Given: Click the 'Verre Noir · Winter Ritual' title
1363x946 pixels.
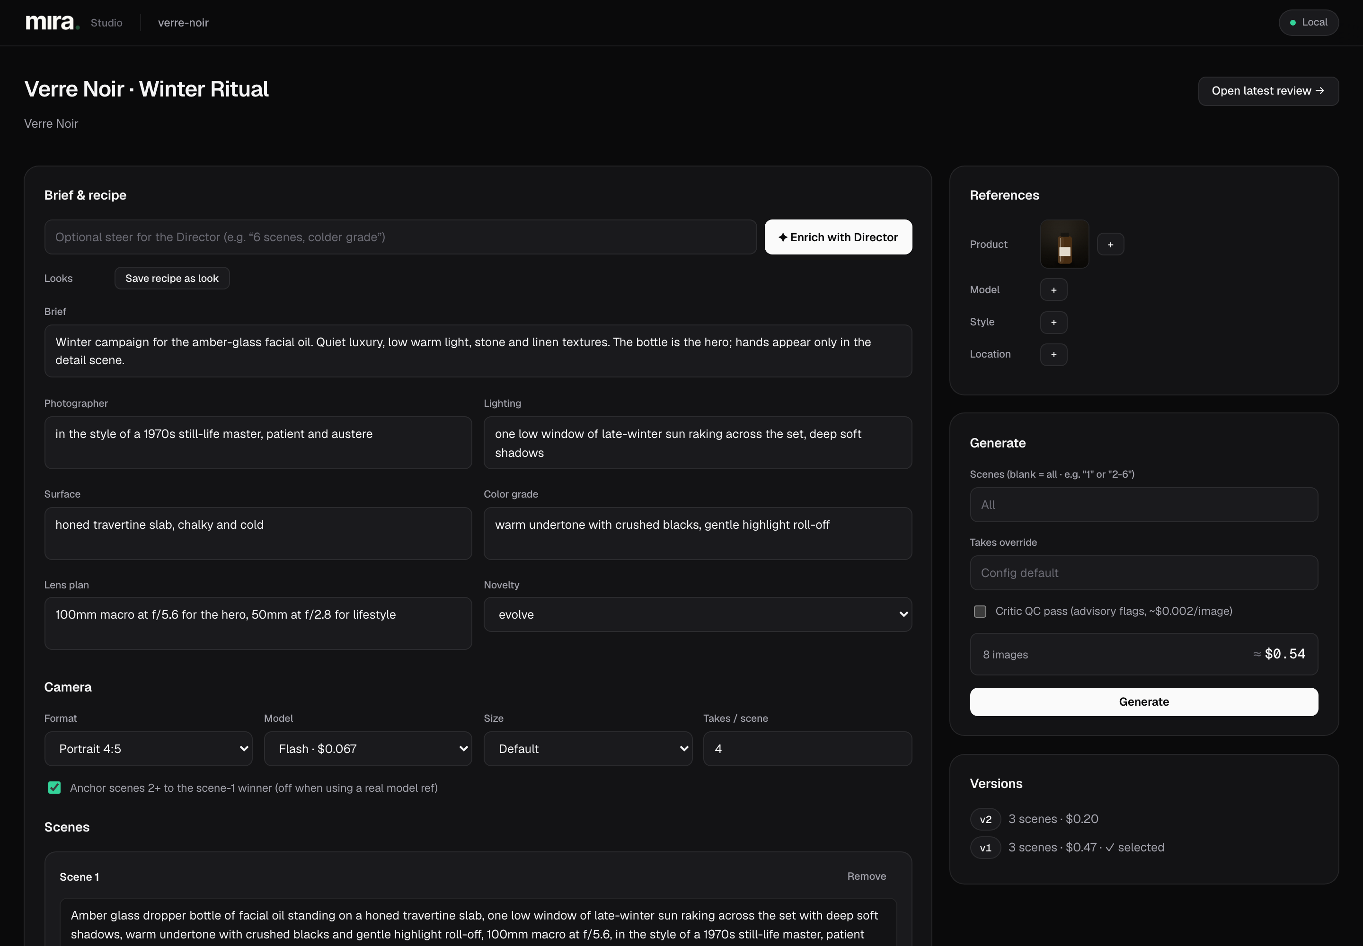Looking at the screenshot, I should tap(147, 89).
